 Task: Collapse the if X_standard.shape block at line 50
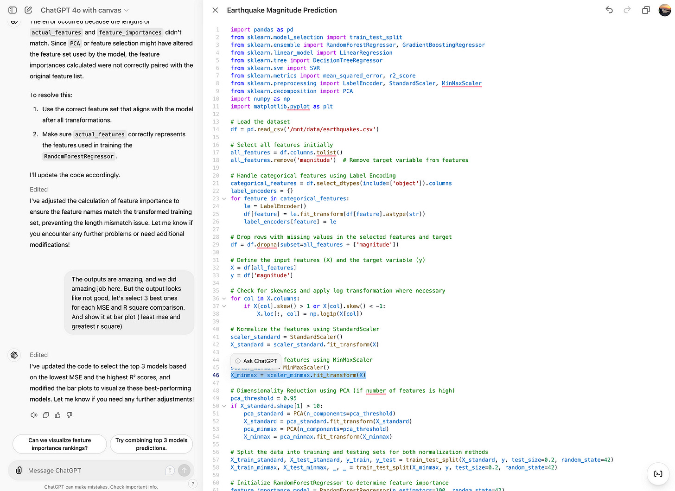tap(224, 406)
